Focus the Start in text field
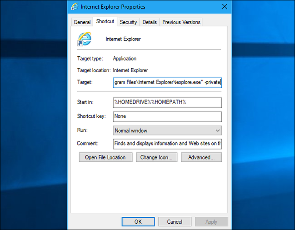Viewport: 295px width, 230px height. (167, 102)
